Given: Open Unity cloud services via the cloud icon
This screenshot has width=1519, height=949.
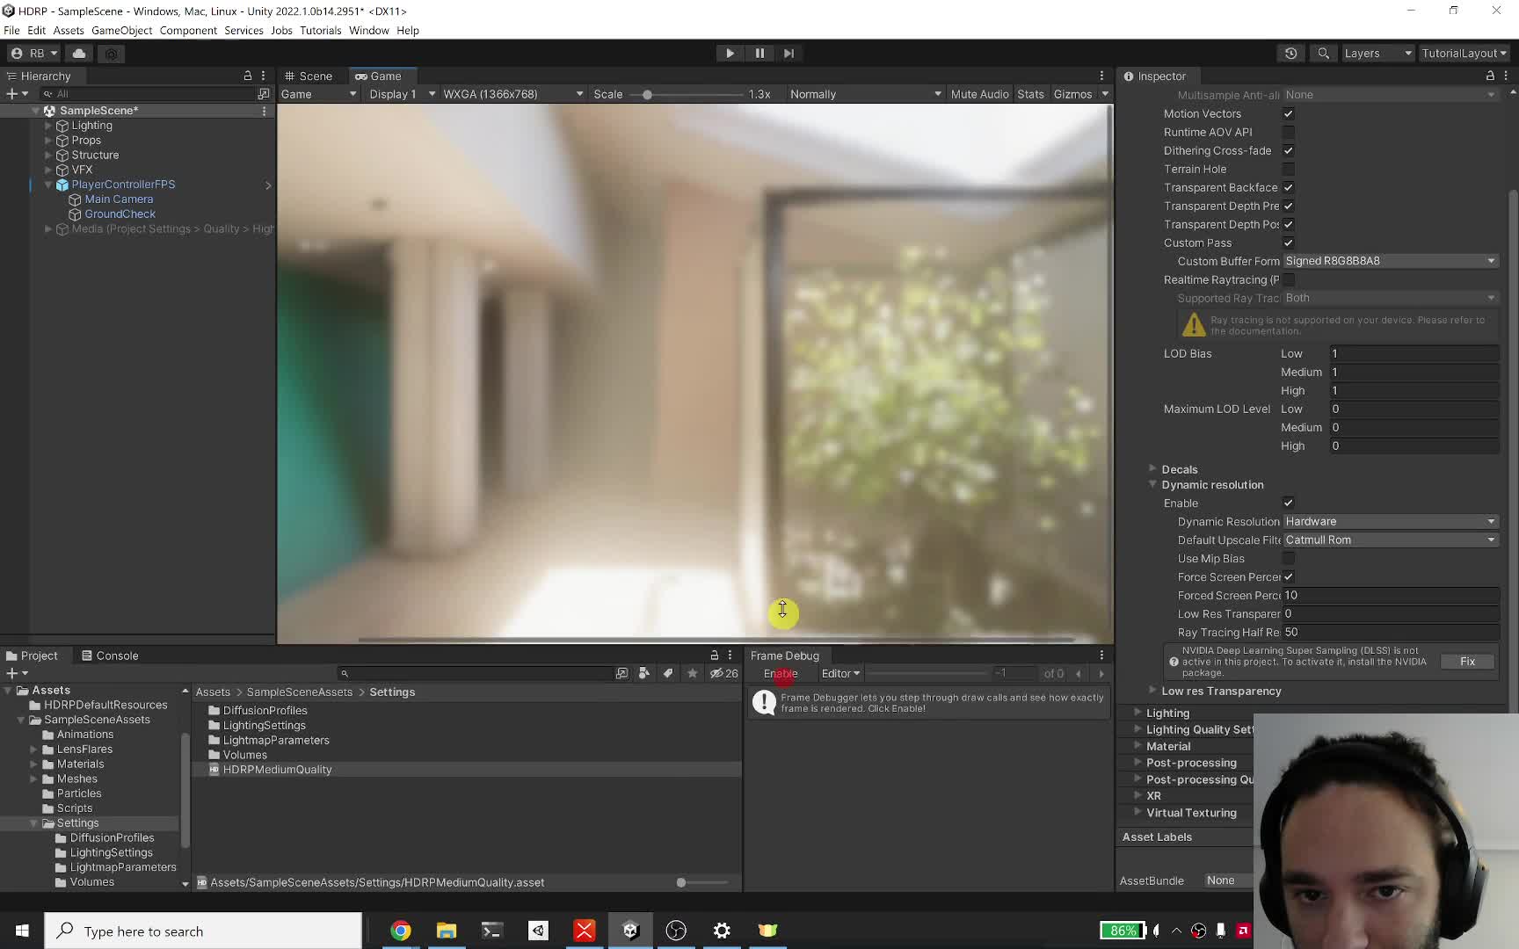Looking at the screenshot, I should coord(78,54).
